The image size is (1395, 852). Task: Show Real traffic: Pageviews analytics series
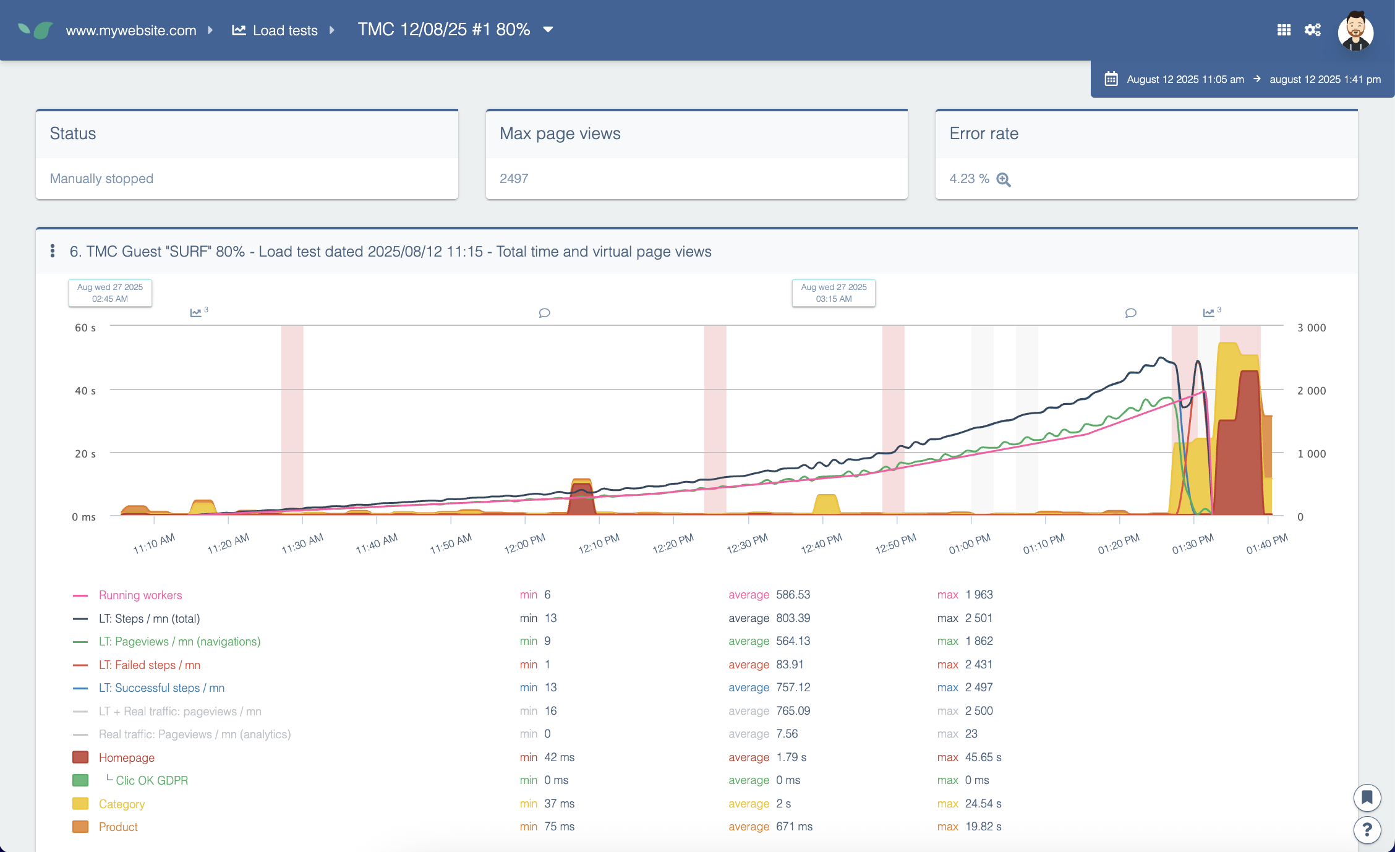[x=194, y=734]
